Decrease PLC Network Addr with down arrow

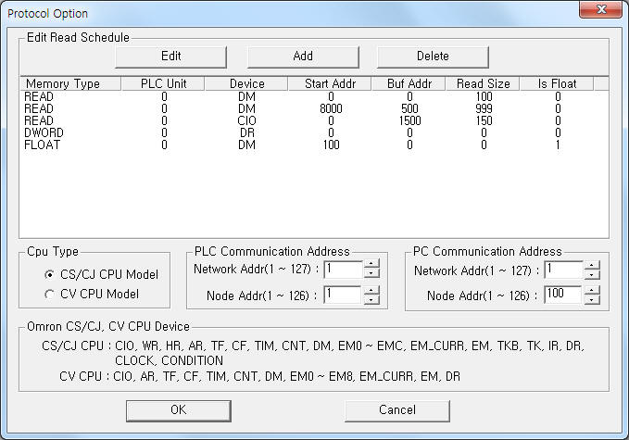371,273
